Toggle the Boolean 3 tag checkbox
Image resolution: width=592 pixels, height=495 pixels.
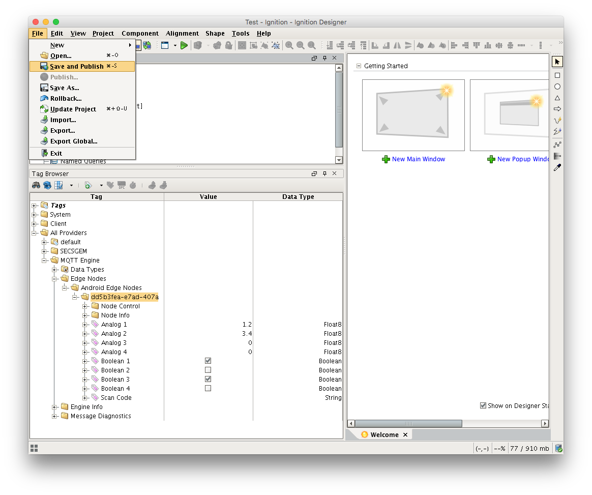208,379
